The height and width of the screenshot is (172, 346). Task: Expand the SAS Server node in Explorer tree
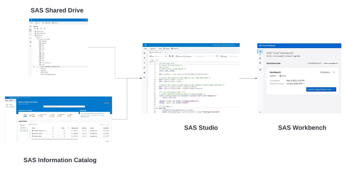pos(34,35)
